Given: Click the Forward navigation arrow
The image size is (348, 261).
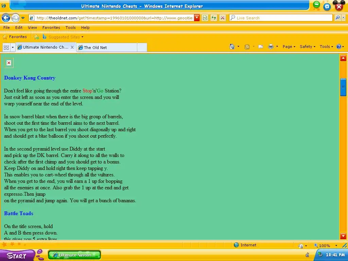Looking at the screenshot, I should coord(15,18).
